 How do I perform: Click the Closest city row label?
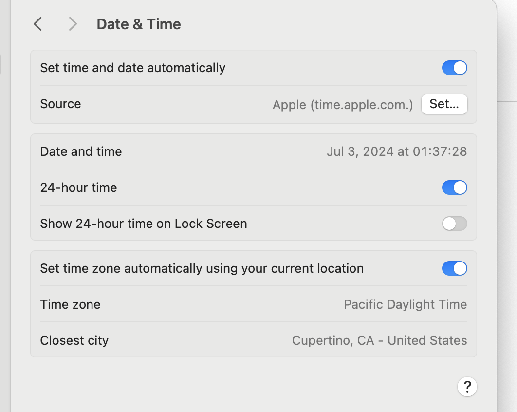pyautogui.click(x=74, y=340)
